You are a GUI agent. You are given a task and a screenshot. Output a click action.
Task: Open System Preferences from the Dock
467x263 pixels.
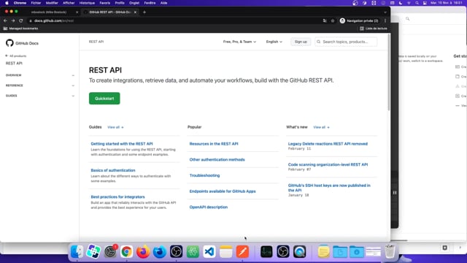point(110,251)
